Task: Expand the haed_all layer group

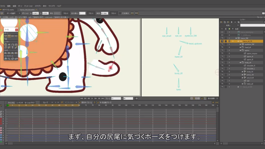Action: click(240, 47)
